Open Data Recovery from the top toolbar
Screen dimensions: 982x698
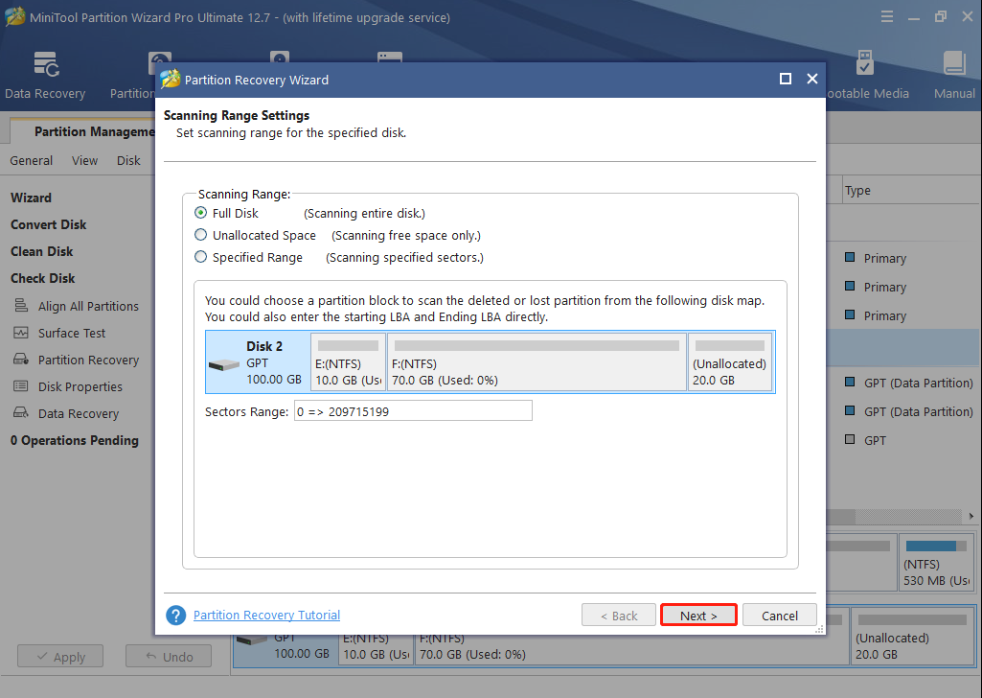pyautogui.click(x=45, y=75)
